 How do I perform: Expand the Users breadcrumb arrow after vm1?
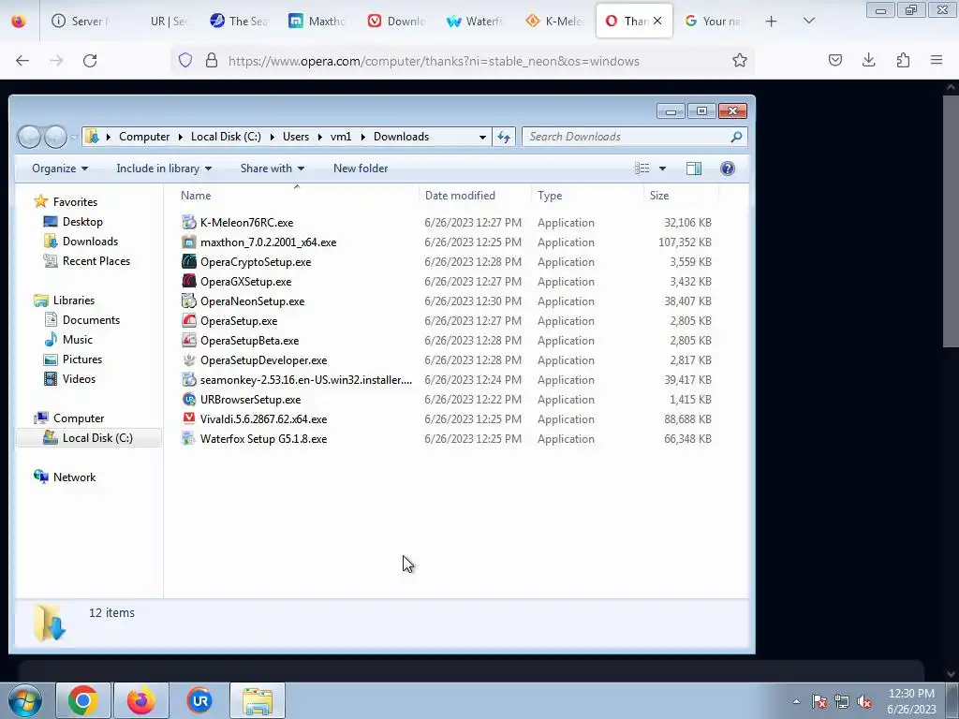coord(362,137)
